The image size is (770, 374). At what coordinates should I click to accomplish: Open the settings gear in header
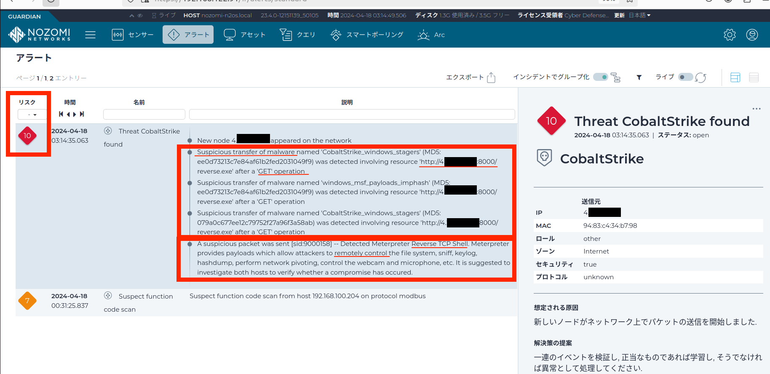[x=730, y=35]
